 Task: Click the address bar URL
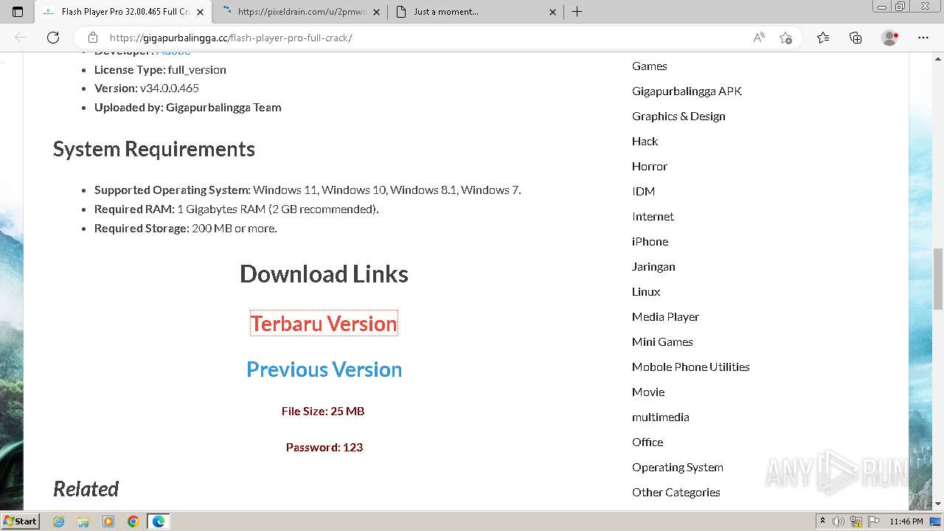coord(231,38)
